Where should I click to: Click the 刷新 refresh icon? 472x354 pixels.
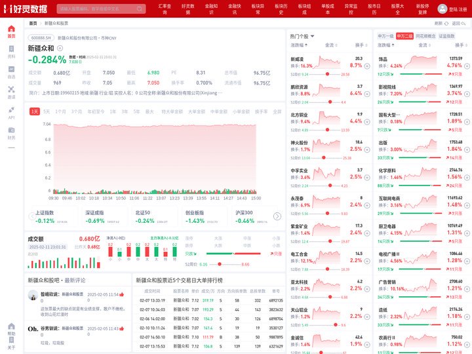click(446, 24)
